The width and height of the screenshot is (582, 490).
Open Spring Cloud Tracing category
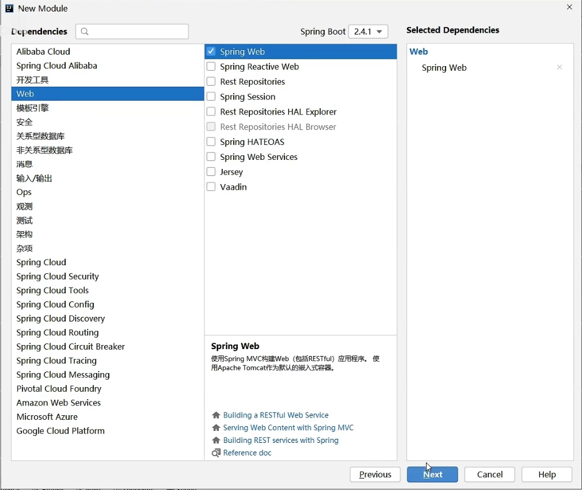click(108, 361)
